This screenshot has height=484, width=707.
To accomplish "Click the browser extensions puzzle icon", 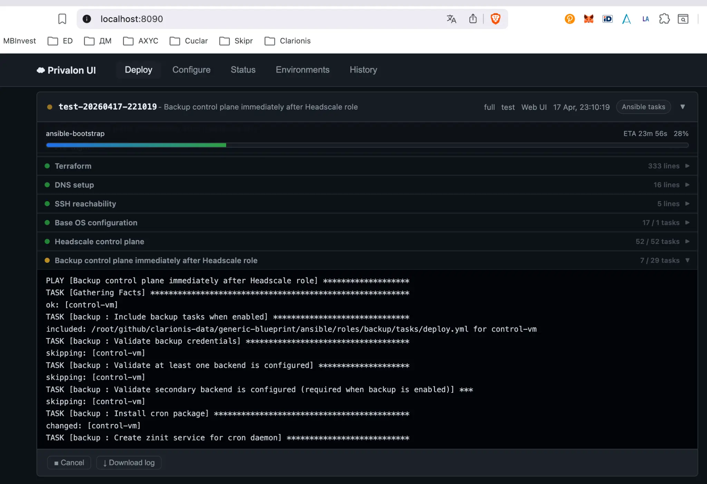I will tap(665, 19).
